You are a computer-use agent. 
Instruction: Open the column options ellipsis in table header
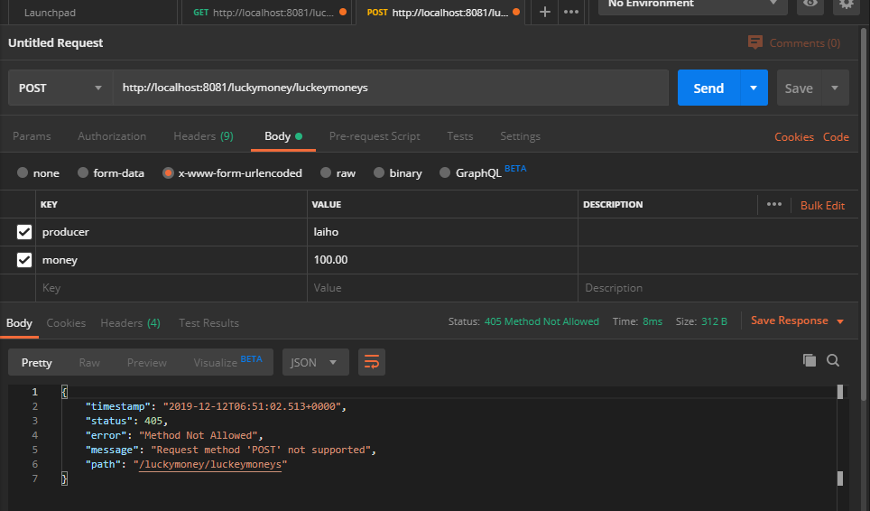tap(774, 205)
